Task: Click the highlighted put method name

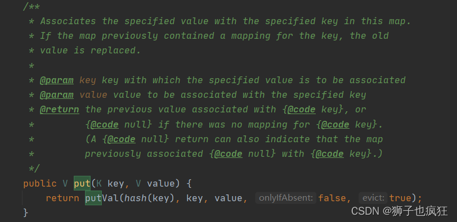Action: tap(82, 184)
